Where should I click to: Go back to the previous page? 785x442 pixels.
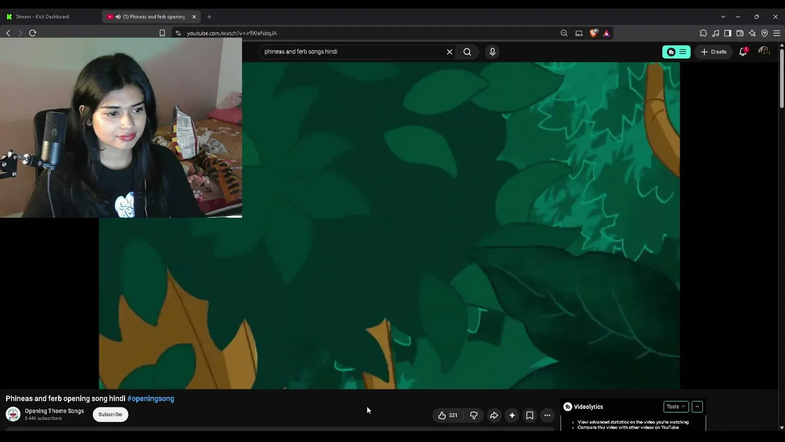(8, 33)
